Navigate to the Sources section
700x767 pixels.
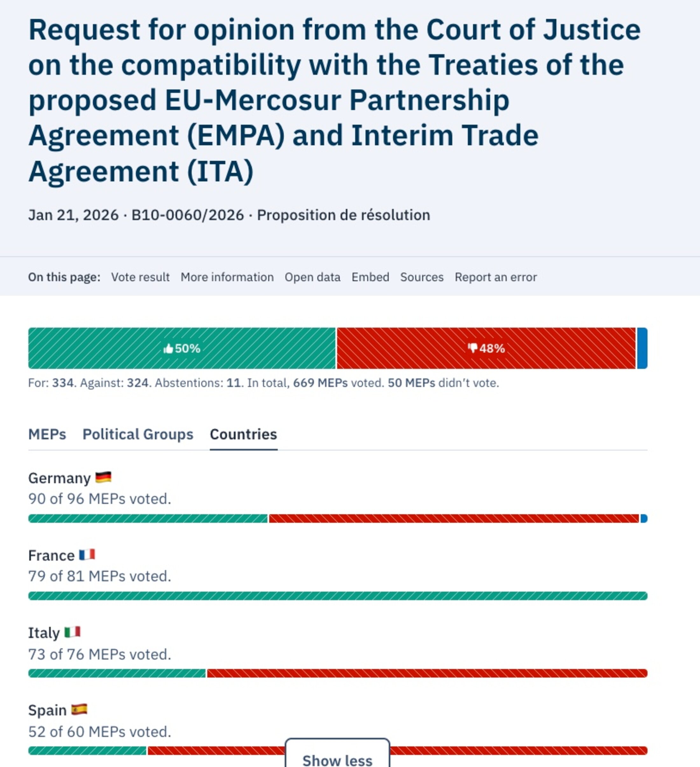pyautogui.click(x=422, y=277)
